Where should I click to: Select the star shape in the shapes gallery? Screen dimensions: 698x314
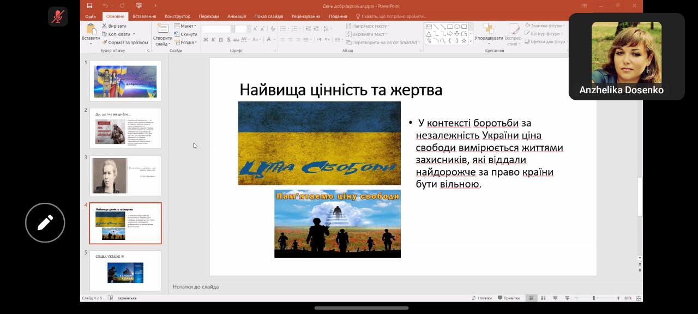[464, 40]
